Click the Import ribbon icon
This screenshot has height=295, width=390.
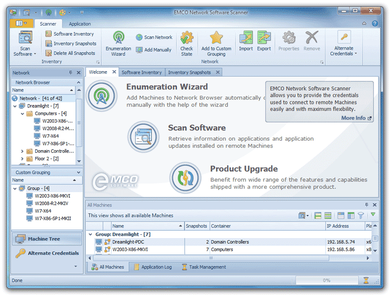point(246,41)
